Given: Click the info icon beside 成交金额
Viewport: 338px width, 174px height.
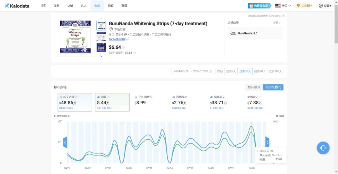Looking at the screenshot, I should click(77, 97).
